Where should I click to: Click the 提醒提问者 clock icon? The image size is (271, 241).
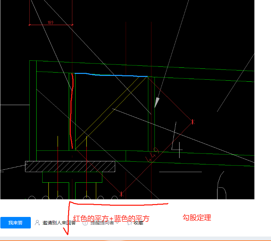tap(85, 223)
